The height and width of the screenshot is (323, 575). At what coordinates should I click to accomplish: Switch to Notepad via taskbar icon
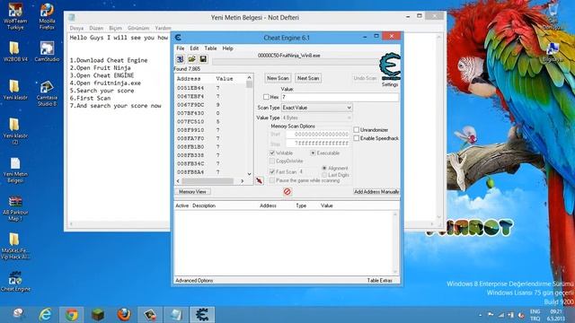(x=176, y=315)
